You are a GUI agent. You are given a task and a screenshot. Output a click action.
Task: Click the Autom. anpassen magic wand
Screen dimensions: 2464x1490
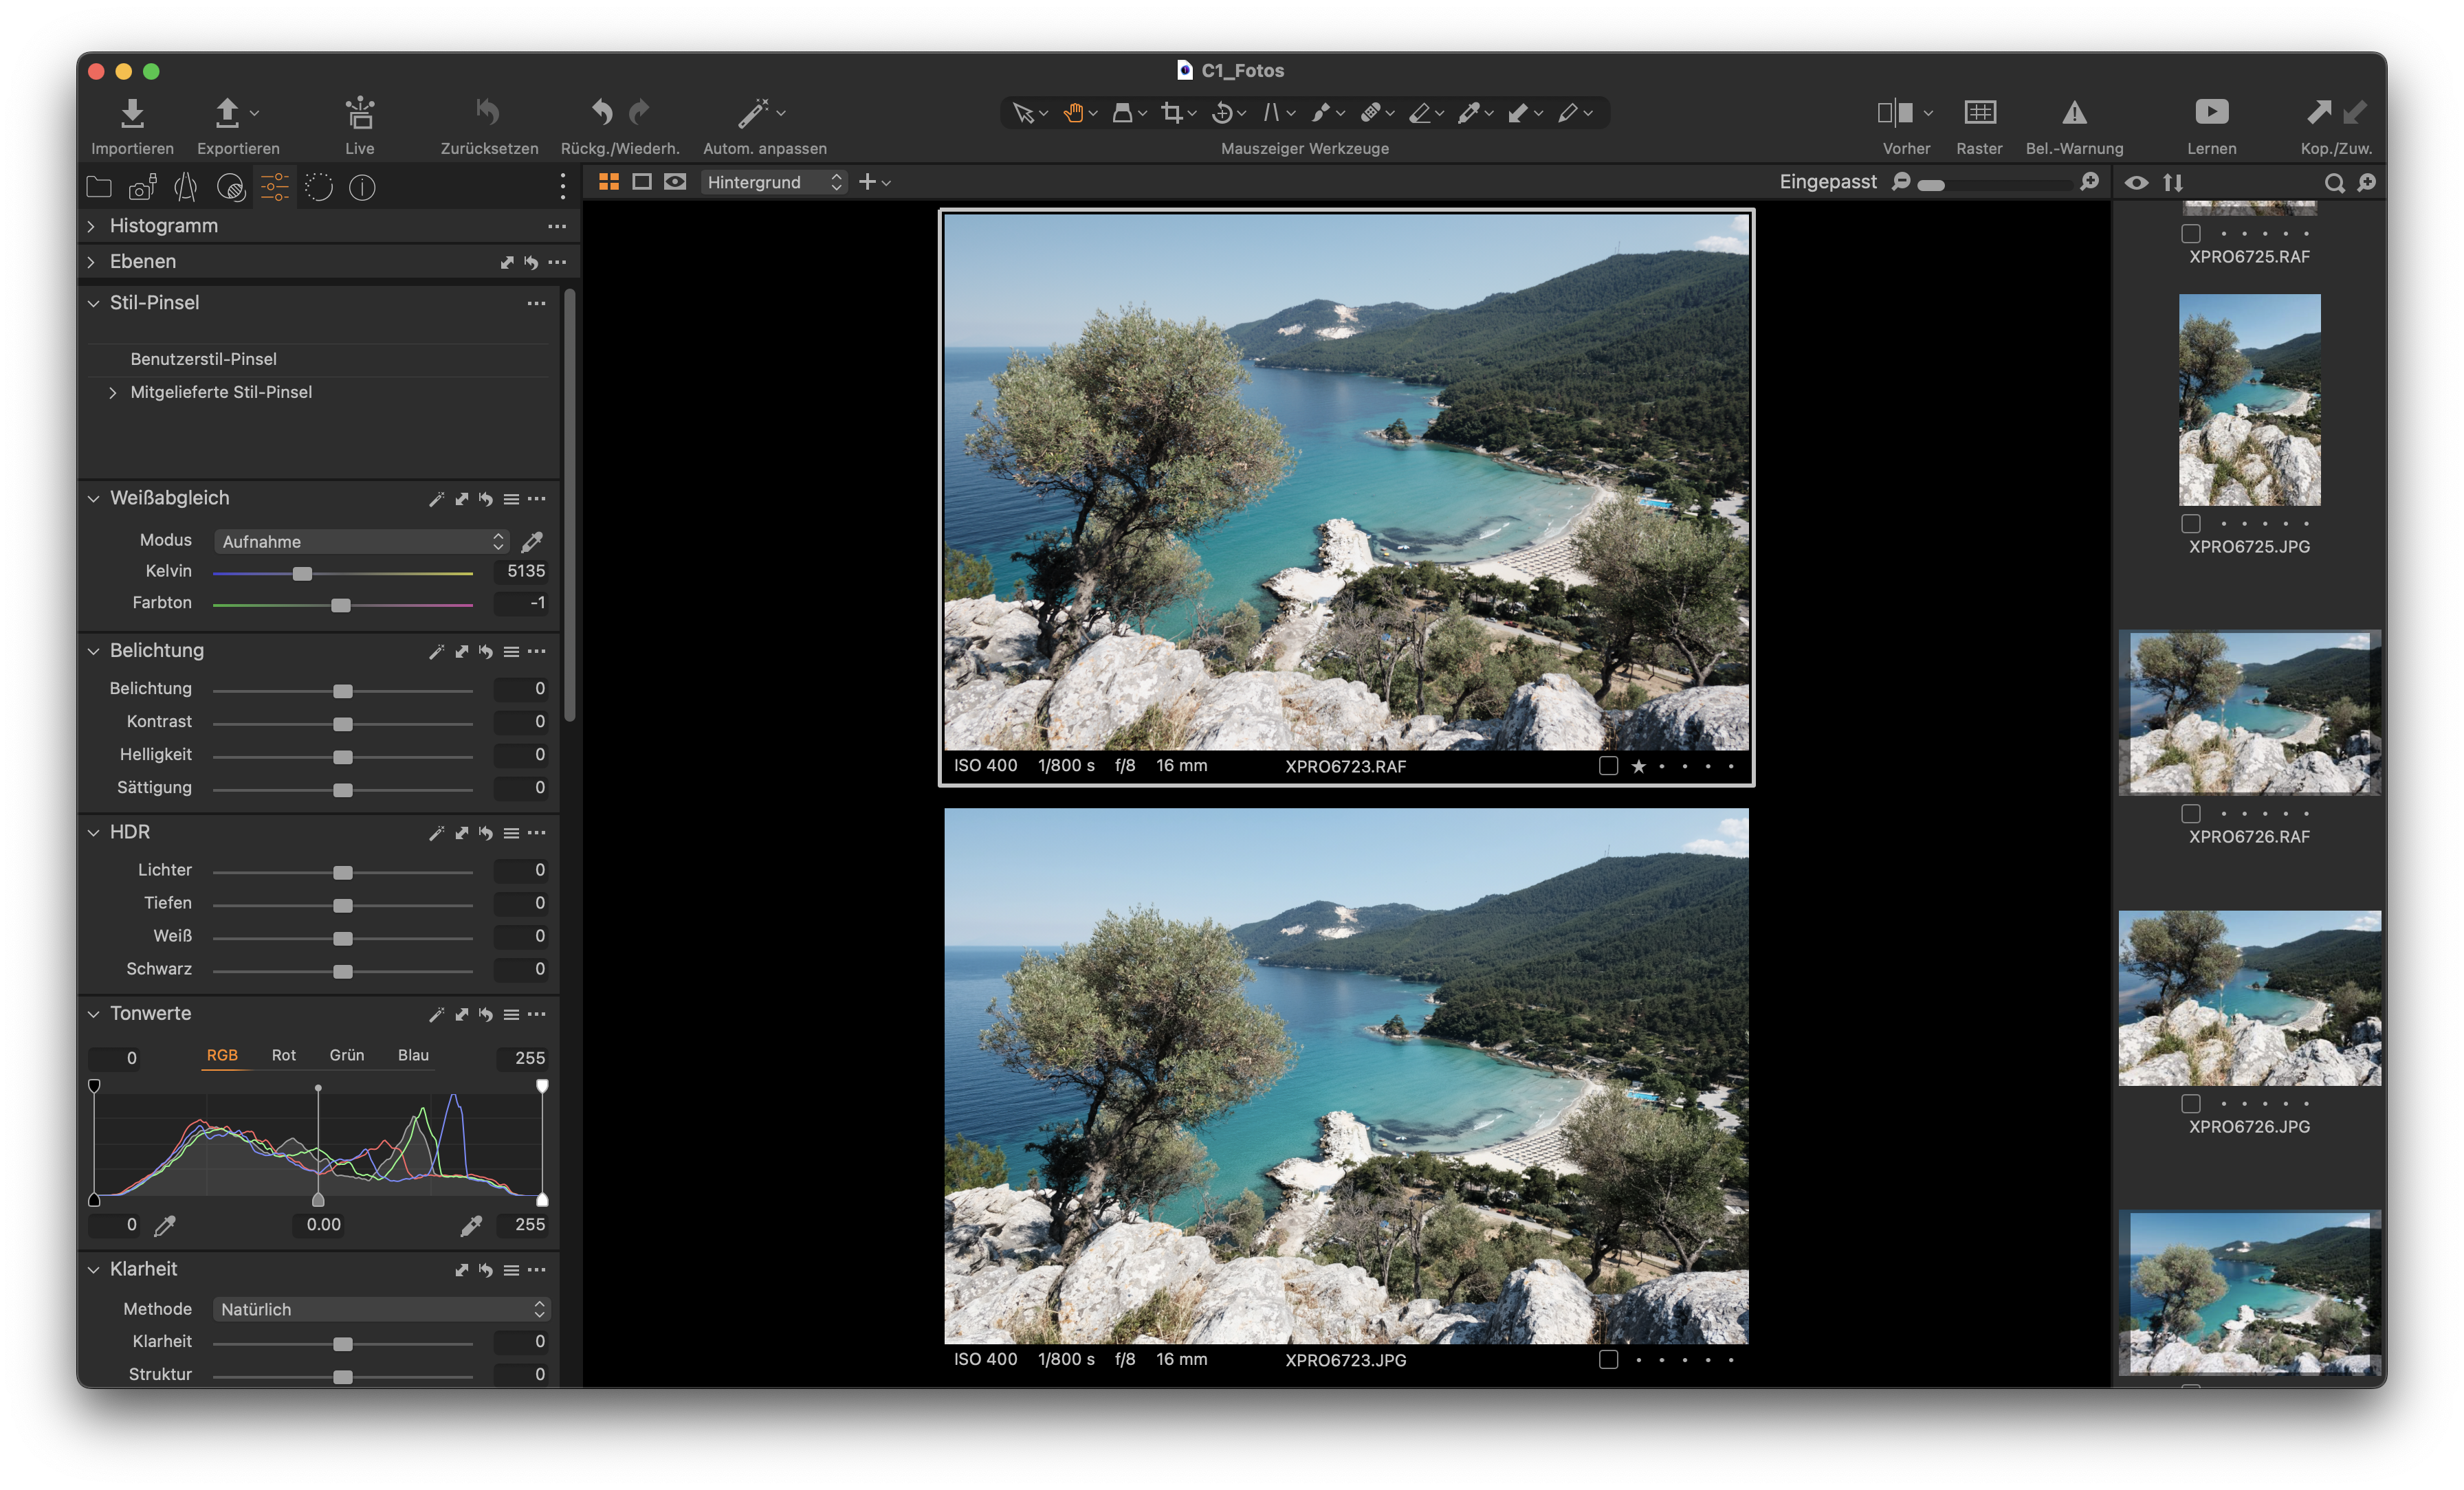753,113
